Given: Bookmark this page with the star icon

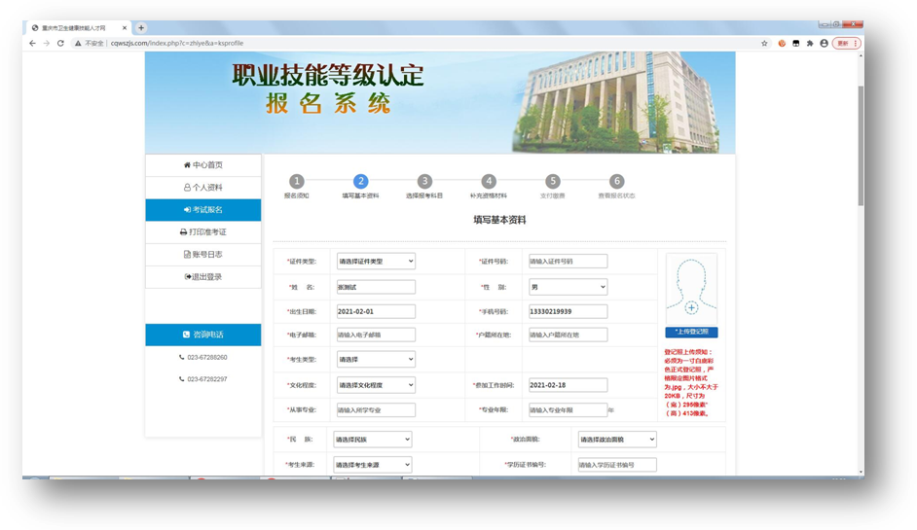Looking at the screenshot, I should click(764, 44).
